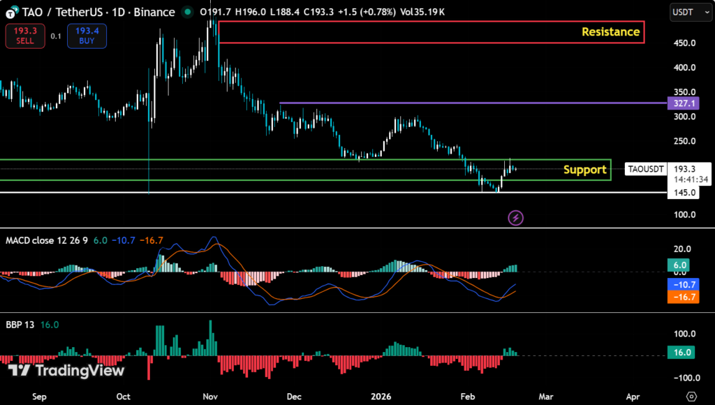The image size is (715, 405).
Task: Click the green market status dot
Action: coord(187,13)
